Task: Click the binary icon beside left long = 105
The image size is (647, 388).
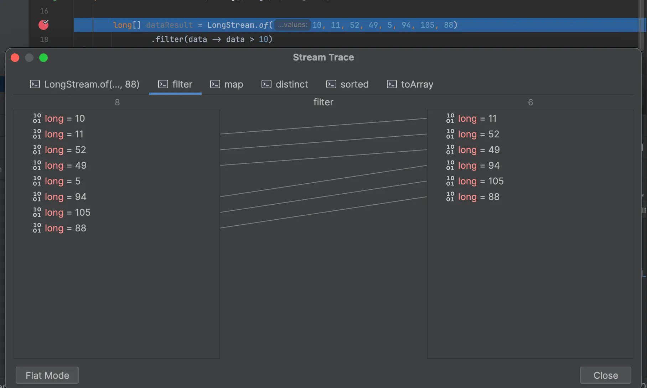Action: tap(37, 213)
